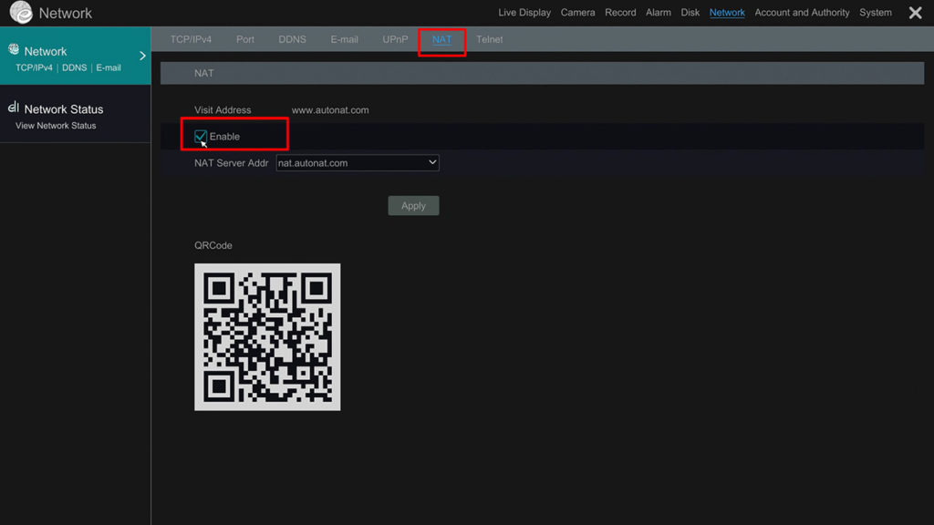This screenshot has width=934, height=525.
Task: Click the Visit Address label
Action: click(223, 110)
